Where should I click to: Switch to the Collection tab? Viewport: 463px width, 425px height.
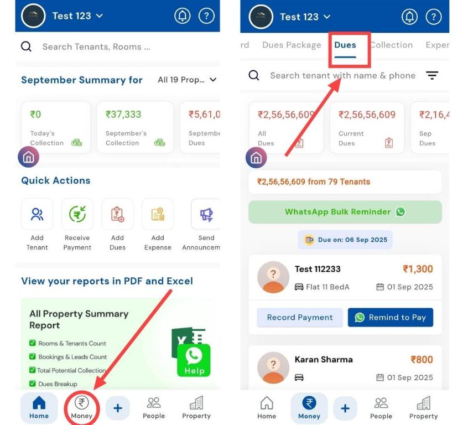[x=391, y=45]
